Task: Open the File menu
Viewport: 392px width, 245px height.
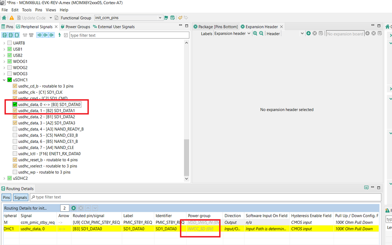Action: pyautogui.click(x=4, y=10)
